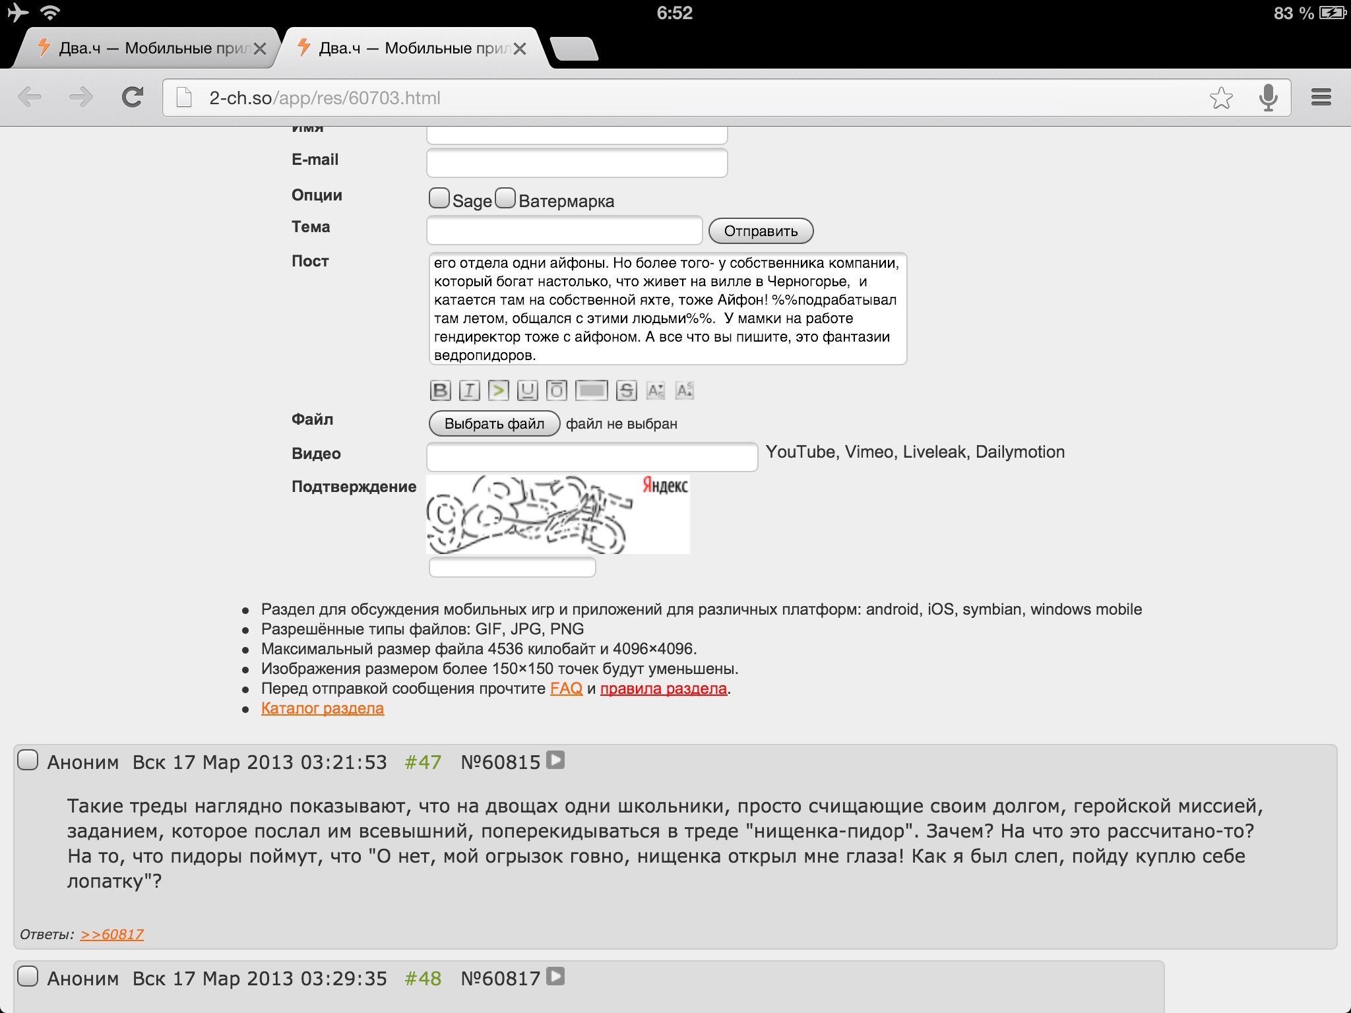The image size is (1351, 1013).
Task: Apply italic formatting button
Action: [x=469, y=390]
